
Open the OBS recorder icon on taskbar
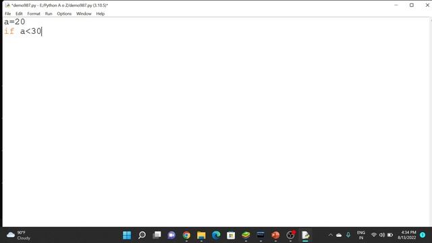point(290,235)
